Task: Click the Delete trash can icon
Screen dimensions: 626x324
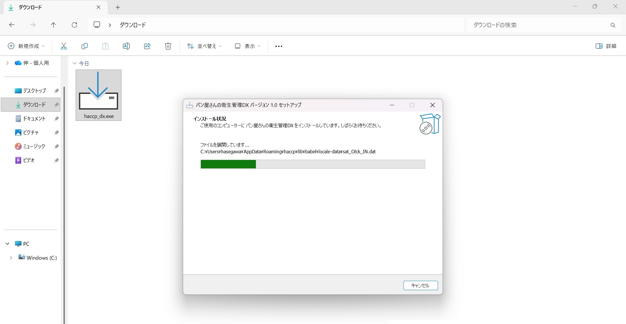Action: (x=168, y=46)
